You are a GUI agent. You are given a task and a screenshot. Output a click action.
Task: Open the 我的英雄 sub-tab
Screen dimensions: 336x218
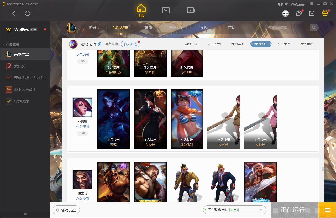pyautogui.click(x=238, y=44)
